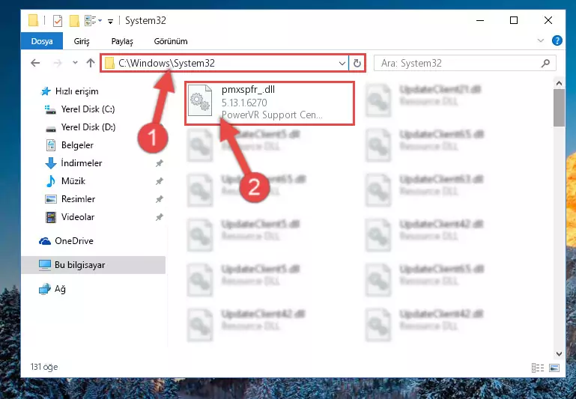Switch to large icons view icon
Screen dimensions: 576x399
coord(554,368)
